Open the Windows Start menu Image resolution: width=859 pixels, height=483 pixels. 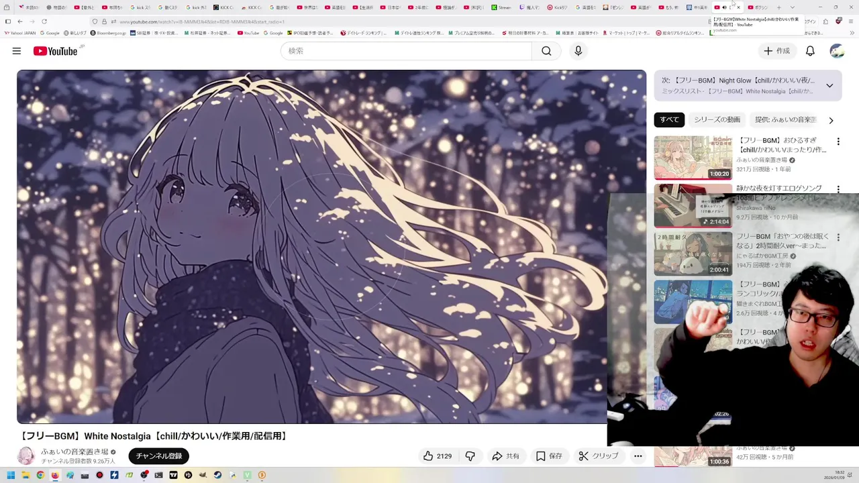click(x=11, y=475)
